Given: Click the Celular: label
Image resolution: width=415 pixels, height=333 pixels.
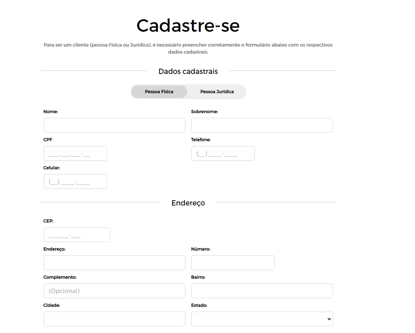Looking at the screenshot, I should pos(52,168).
